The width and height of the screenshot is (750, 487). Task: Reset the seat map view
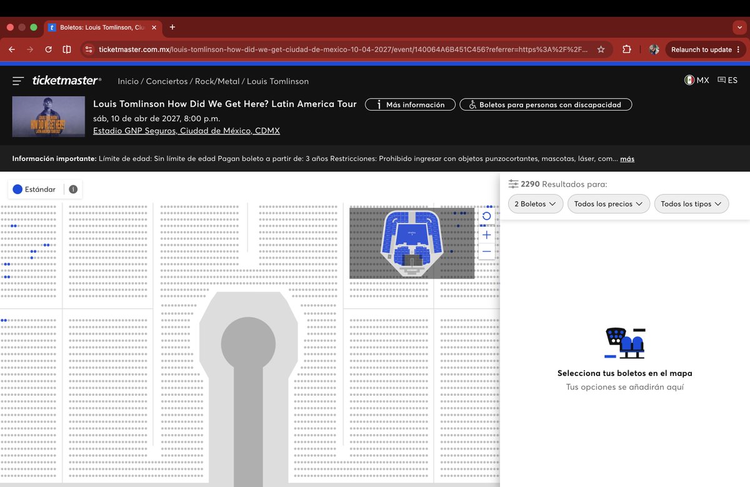pyautogui.click(x=487, y=216)
